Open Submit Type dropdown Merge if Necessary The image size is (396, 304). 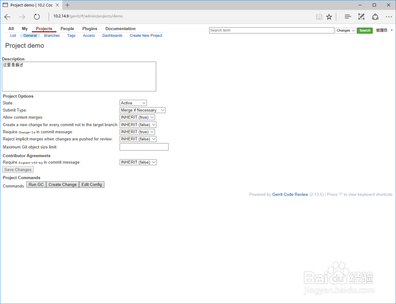tap(143, 110)
